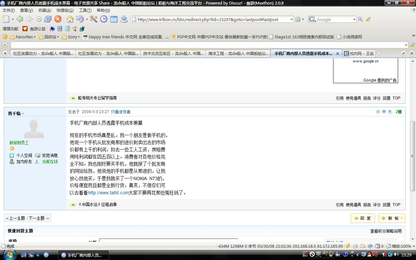Click the 中国水运 征稿启事 ad link
This screenshot has width=416, height=260.
pos(97,205)
